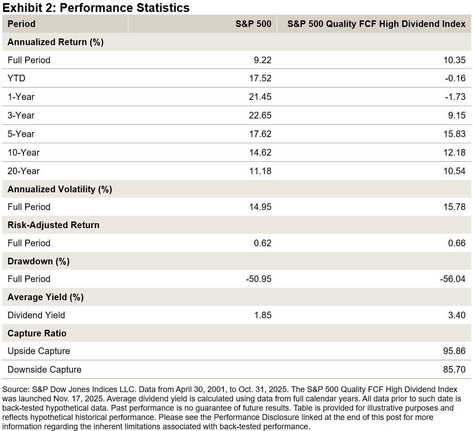Click the Risk-Adjusted Return section heading
The image size is (473, 431).
coord(54,225)
